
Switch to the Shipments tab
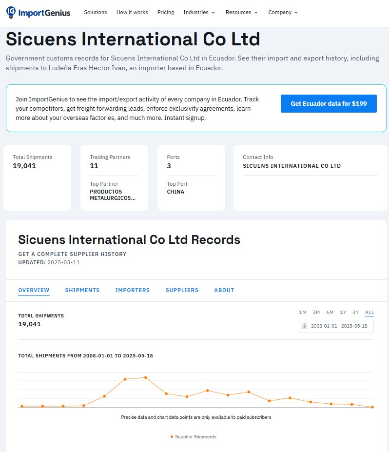(x=82, y=290)
